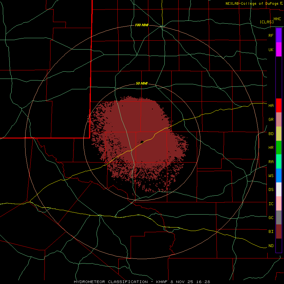This screenshot has height=284, width=284.
Task: Click the HYDROMETEOR CLASSIFICATION title text
Action: pyautogui.click(x=111, y=282)
